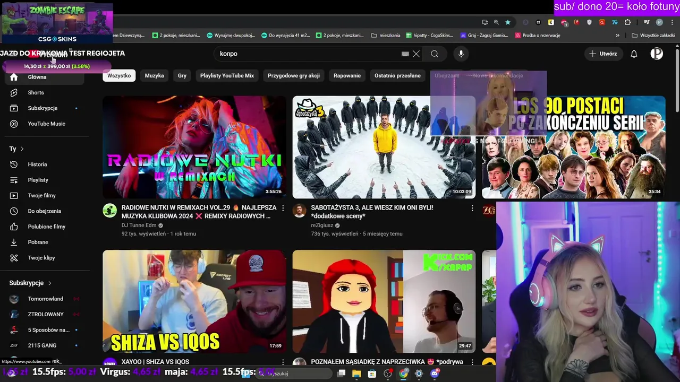
Task: Clear the search text with X
Action: click(416, 54)
